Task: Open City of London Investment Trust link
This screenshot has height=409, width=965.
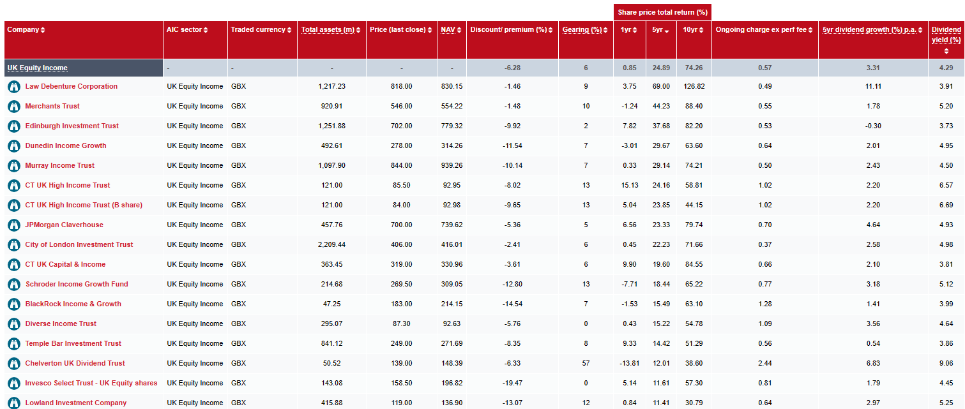Action: coord(79,245)
